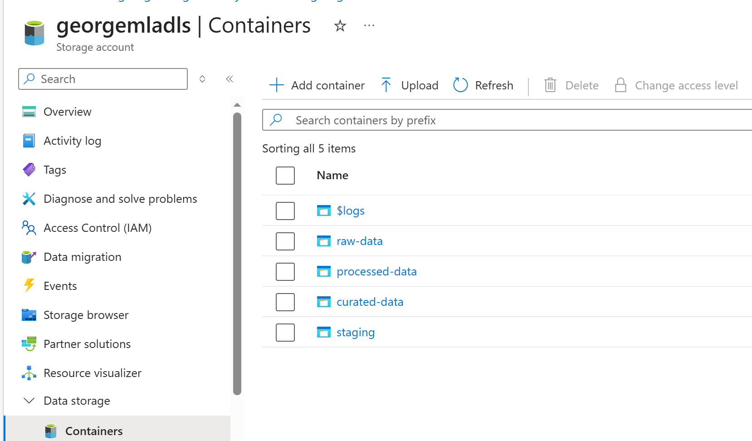The image size is (752, 441).
Task: Check the staging container checkbox
Action: pyautogui.click(x=285, y=333)
